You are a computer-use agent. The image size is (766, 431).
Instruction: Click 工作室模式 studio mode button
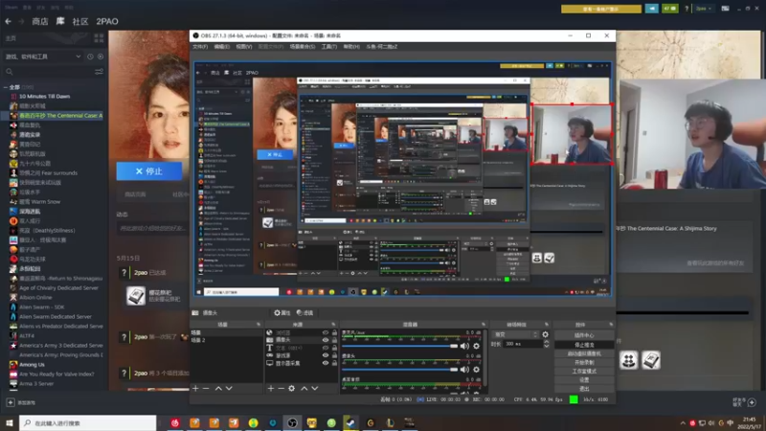(x=584, y=372)
